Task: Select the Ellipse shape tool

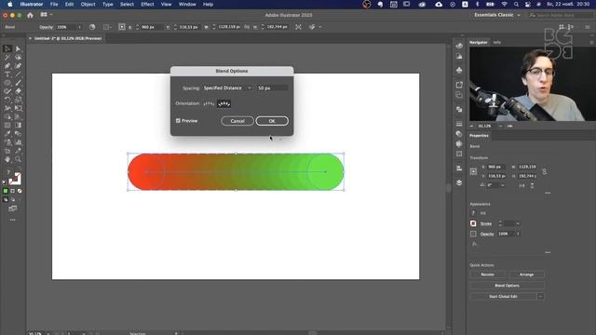Action: 7,83
